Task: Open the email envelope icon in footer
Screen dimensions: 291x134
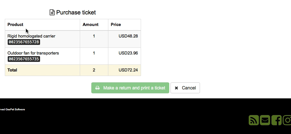Action: [265, 120]
